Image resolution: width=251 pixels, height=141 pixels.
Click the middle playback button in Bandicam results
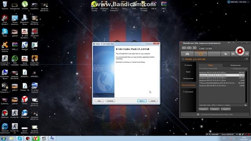pyautogui.click(x=215, y=109)
